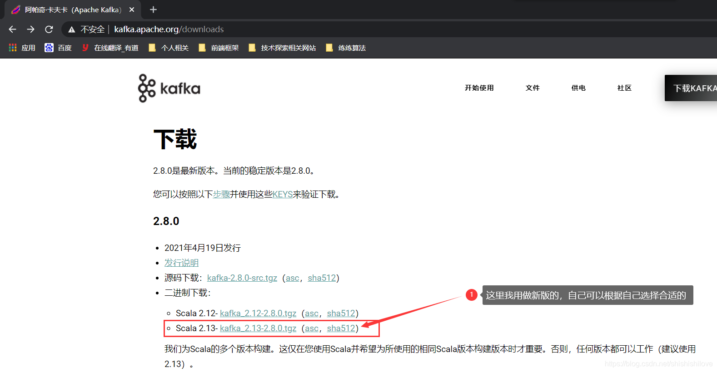Select the Apache Kafka tab
The width and height of the screenshot is (717, 372).
(73, 10)
